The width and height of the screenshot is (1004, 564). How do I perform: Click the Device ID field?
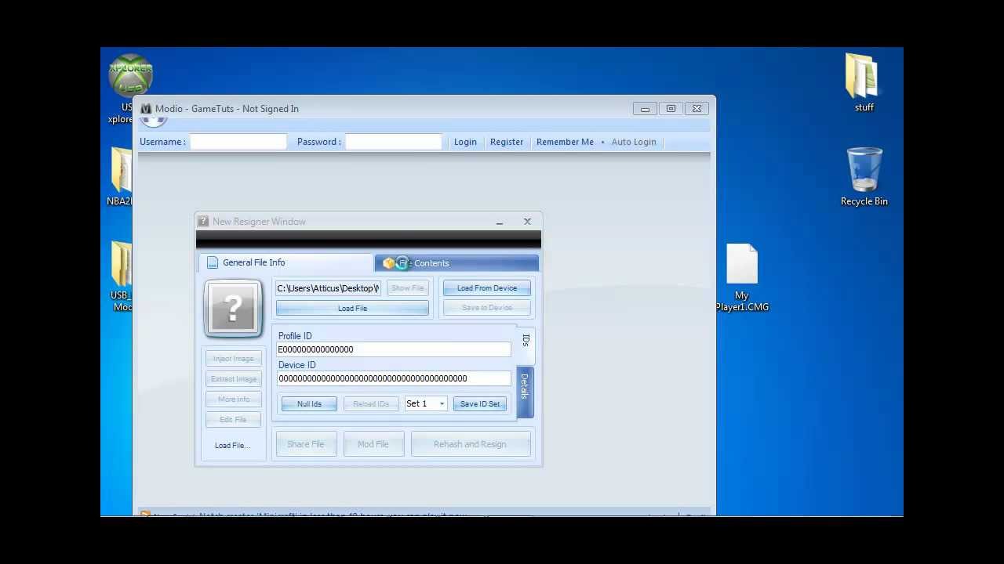[x=394, y=378]
